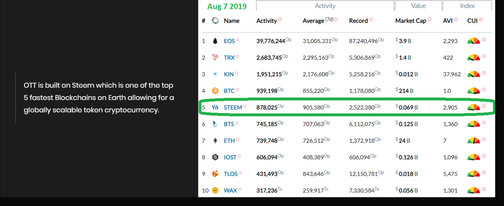Click the ETH diamond logo icon
This screenshot has width=504, height=206.
(215, 141)
